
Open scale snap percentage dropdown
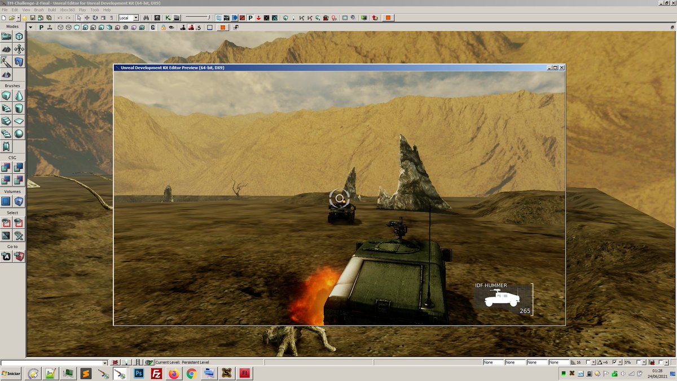644,362
